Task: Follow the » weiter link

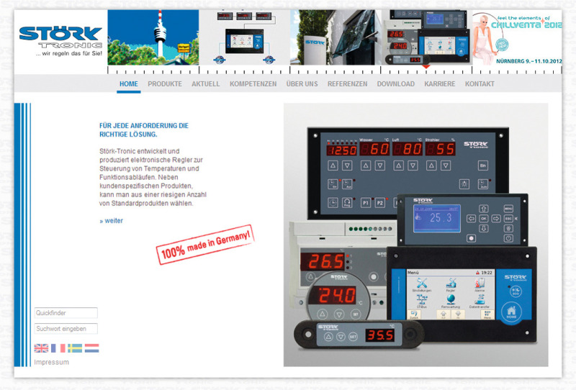Action: click(112, 221)
